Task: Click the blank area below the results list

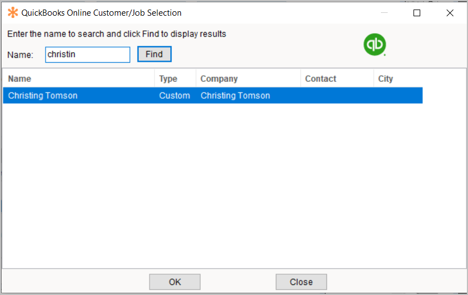Action: click(x=225, y=185)
